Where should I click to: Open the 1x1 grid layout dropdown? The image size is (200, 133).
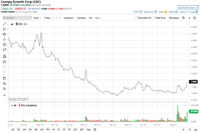(98, 18)
